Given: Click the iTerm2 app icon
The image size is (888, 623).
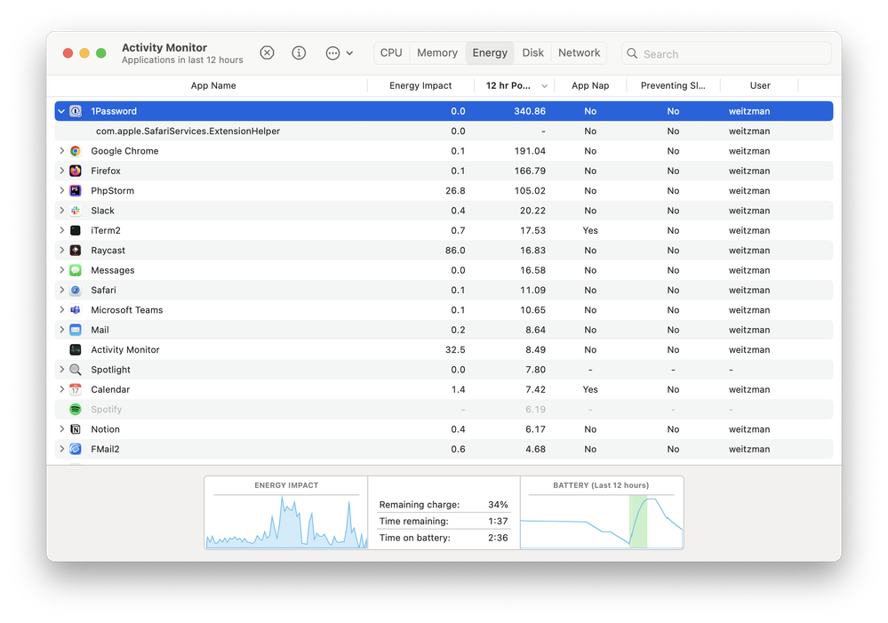Looking at the screenshot, I should (76, 230).
